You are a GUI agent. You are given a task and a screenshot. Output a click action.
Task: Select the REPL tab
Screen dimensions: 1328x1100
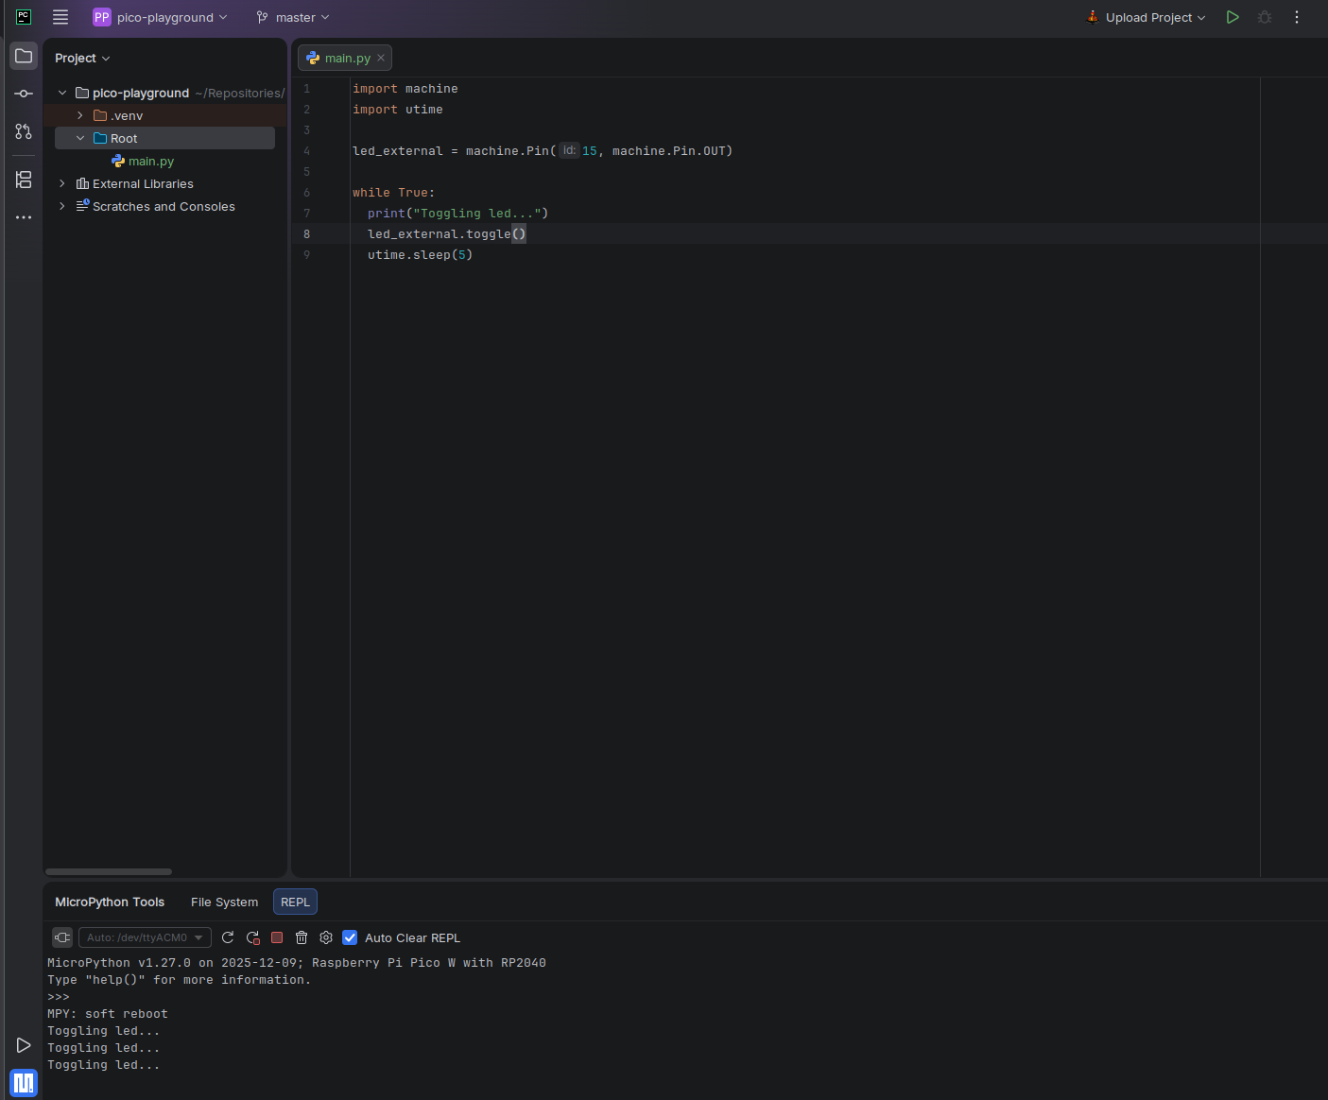295,902
